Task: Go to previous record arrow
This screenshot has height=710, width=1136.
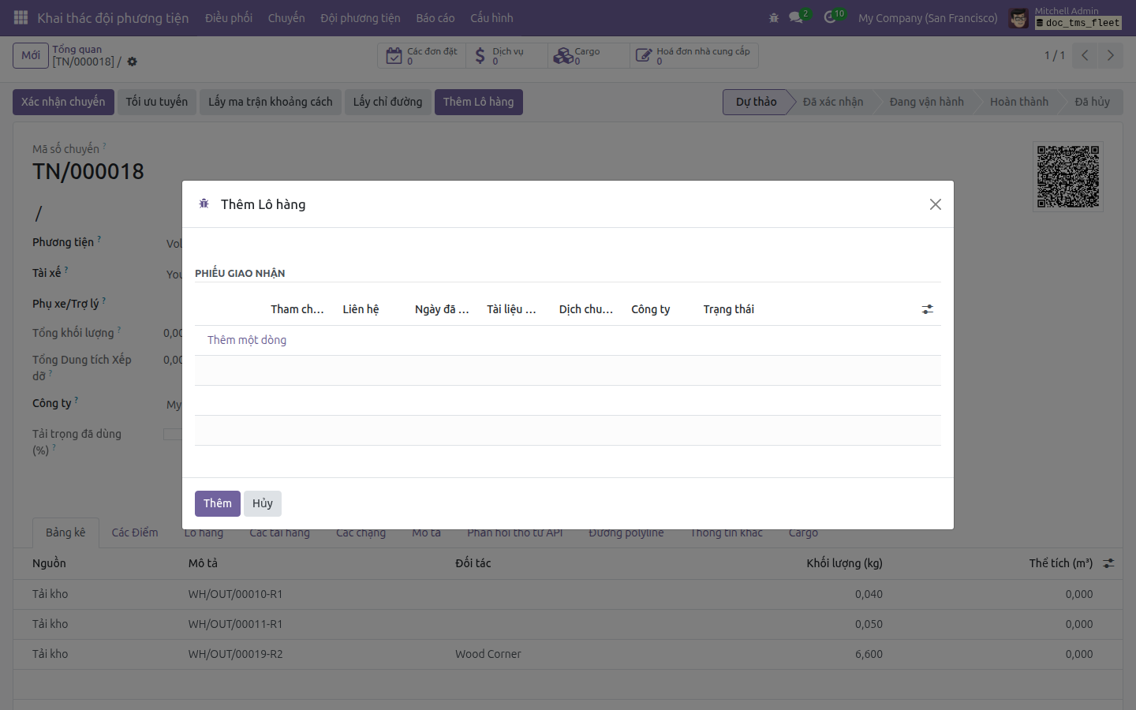Action: click(x=1085, y=55)
